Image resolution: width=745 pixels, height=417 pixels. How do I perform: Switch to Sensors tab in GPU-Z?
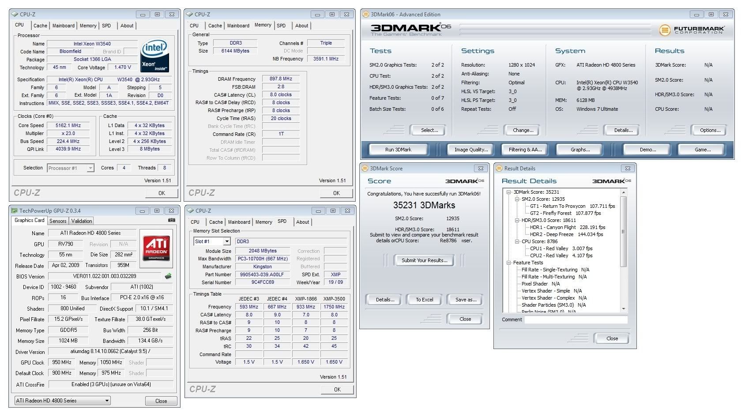58,221
